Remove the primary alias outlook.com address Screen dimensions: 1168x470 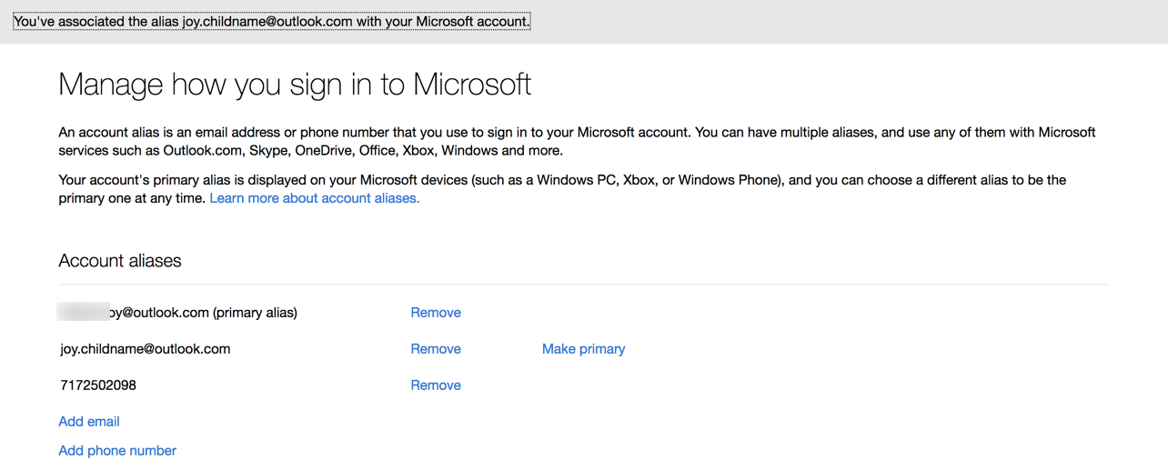[436, 313]
